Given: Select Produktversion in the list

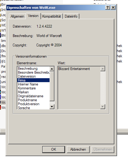Looking at the screenshot, I should click(x=33, y=104).
